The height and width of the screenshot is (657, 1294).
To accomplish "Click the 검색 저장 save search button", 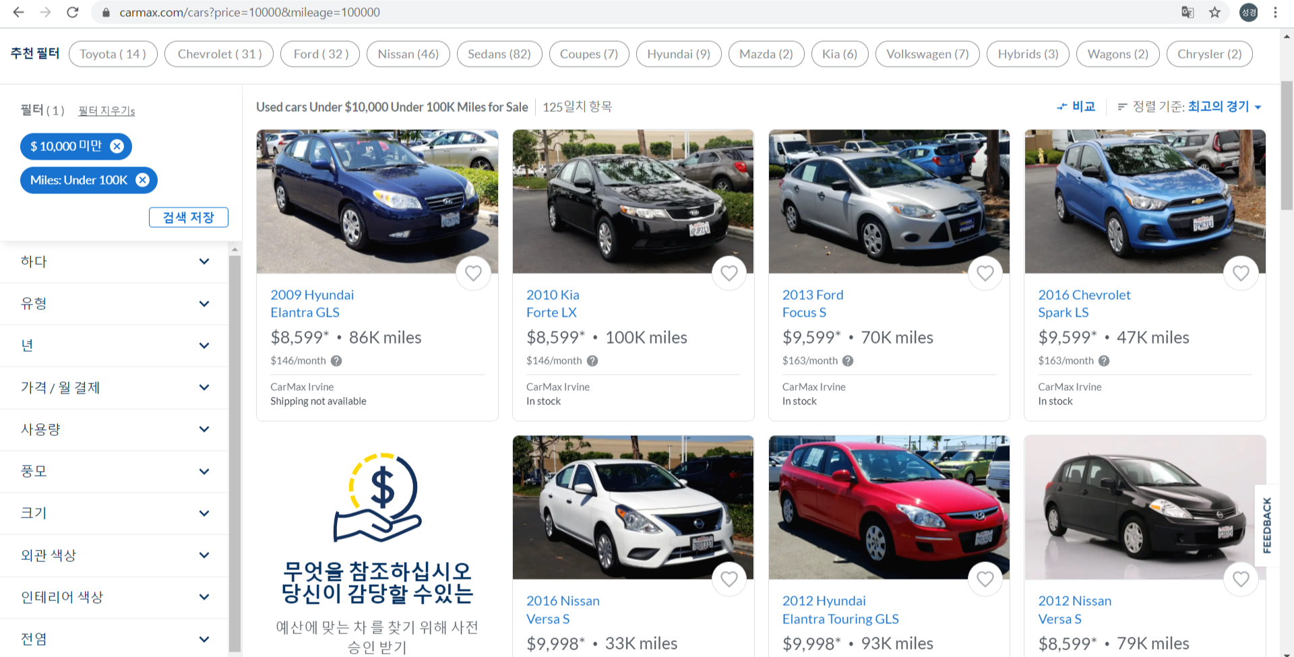I will pyautogui.click(x=189, y=217).
